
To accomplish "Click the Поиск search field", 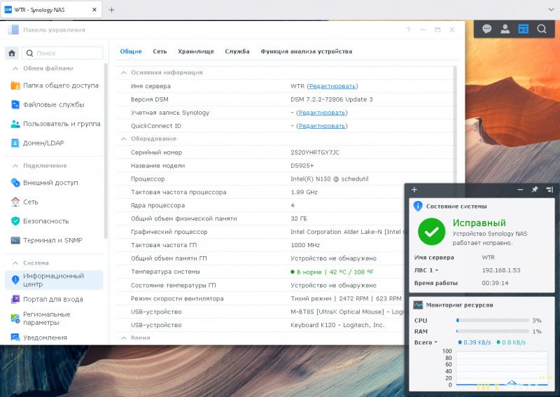I will [x=62, y=53].
